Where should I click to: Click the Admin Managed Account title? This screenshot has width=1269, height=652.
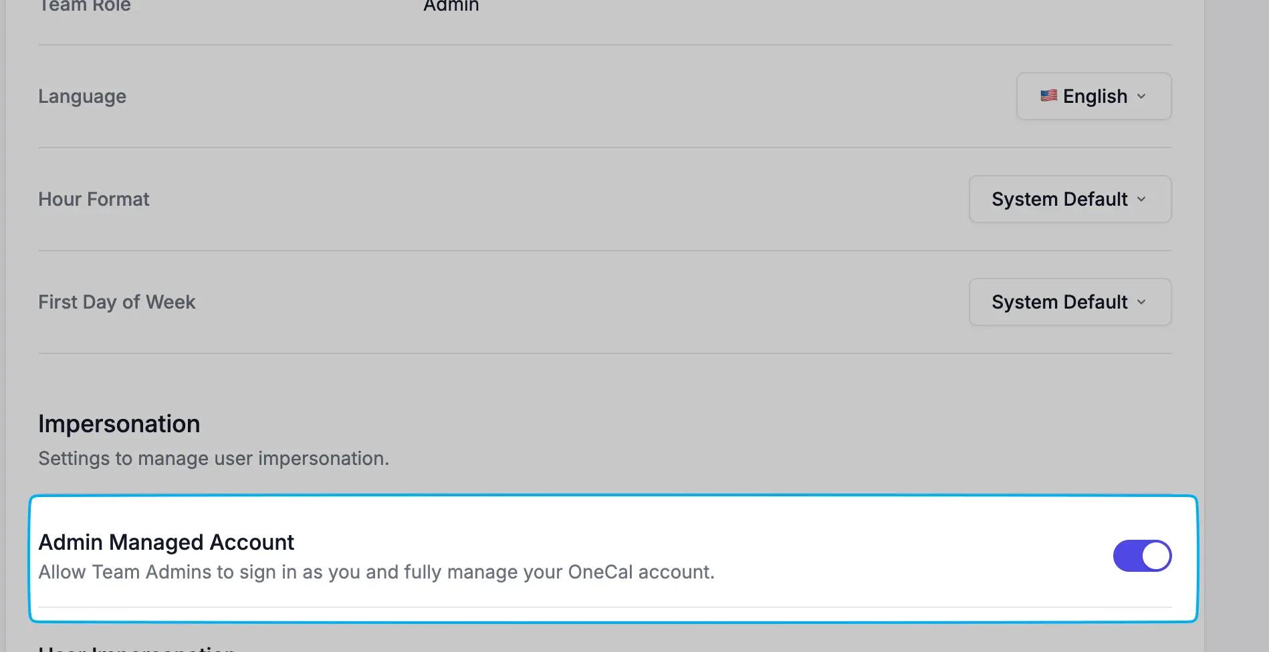coord(166,542)
